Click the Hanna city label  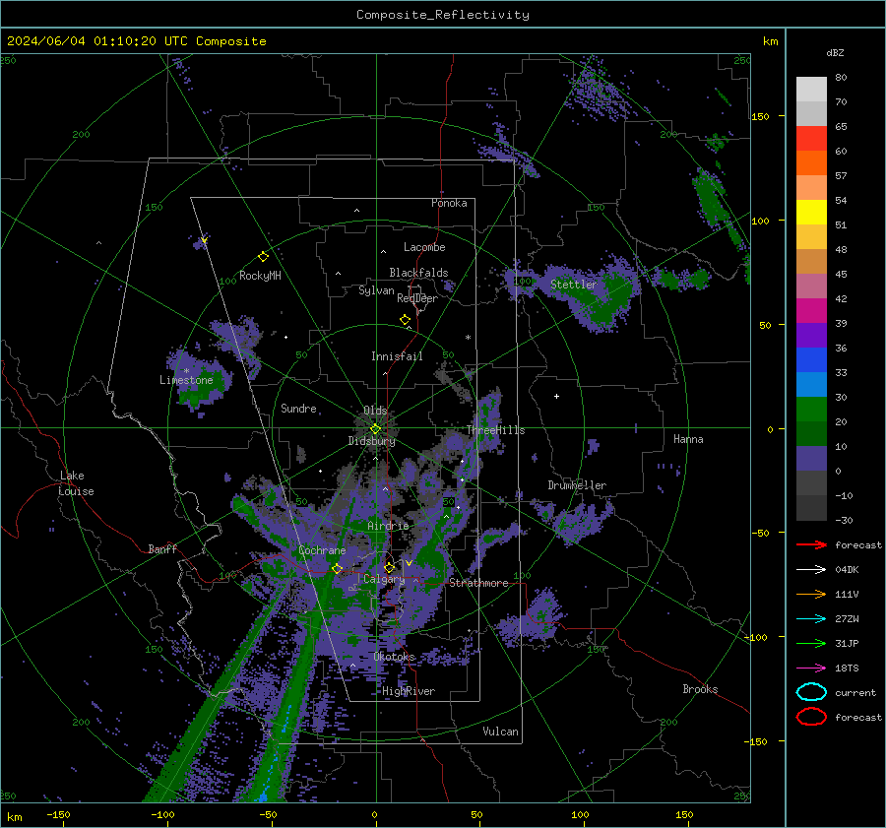point(688,439)
